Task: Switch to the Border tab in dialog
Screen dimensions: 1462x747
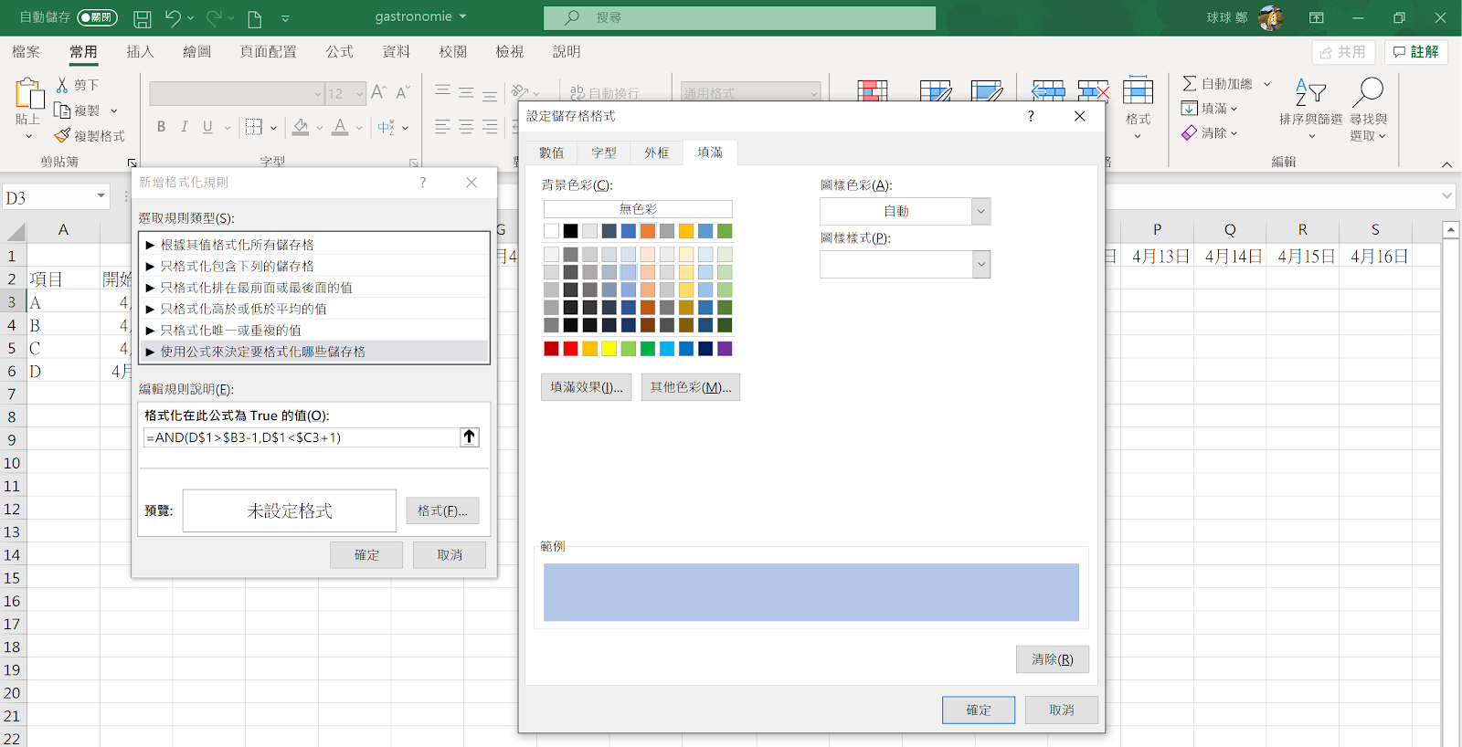Action: (656, 153)
